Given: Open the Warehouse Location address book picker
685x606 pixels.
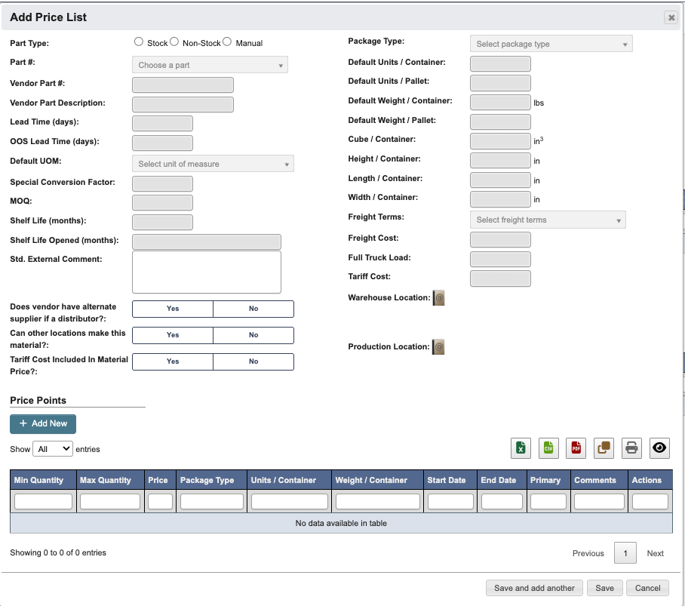Looking at the screenshot, I should point(438,297).
